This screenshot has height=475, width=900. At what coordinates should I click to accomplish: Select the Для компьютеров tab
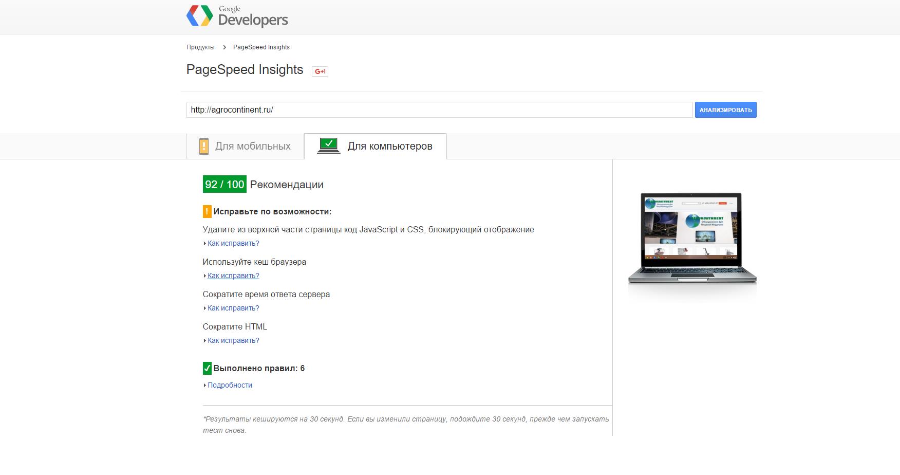[375, 146]
